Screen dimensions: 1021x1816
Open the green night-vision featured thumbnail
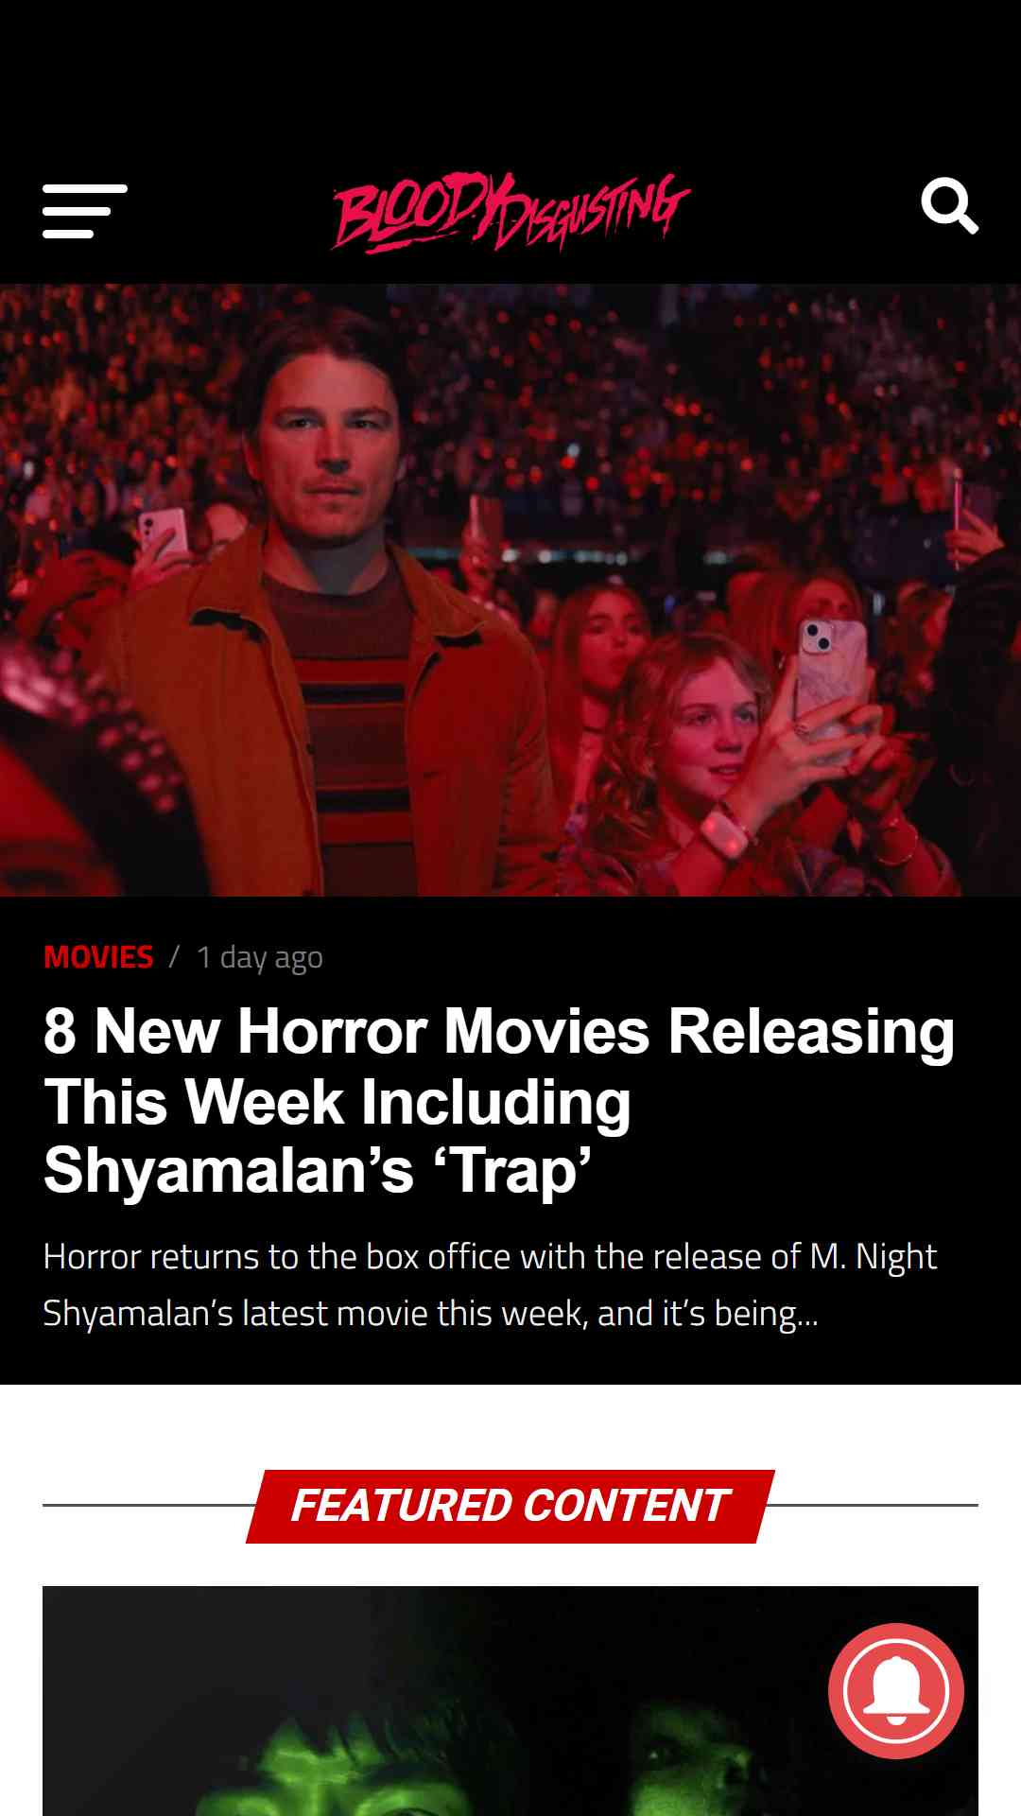(x=510, y=1701)
